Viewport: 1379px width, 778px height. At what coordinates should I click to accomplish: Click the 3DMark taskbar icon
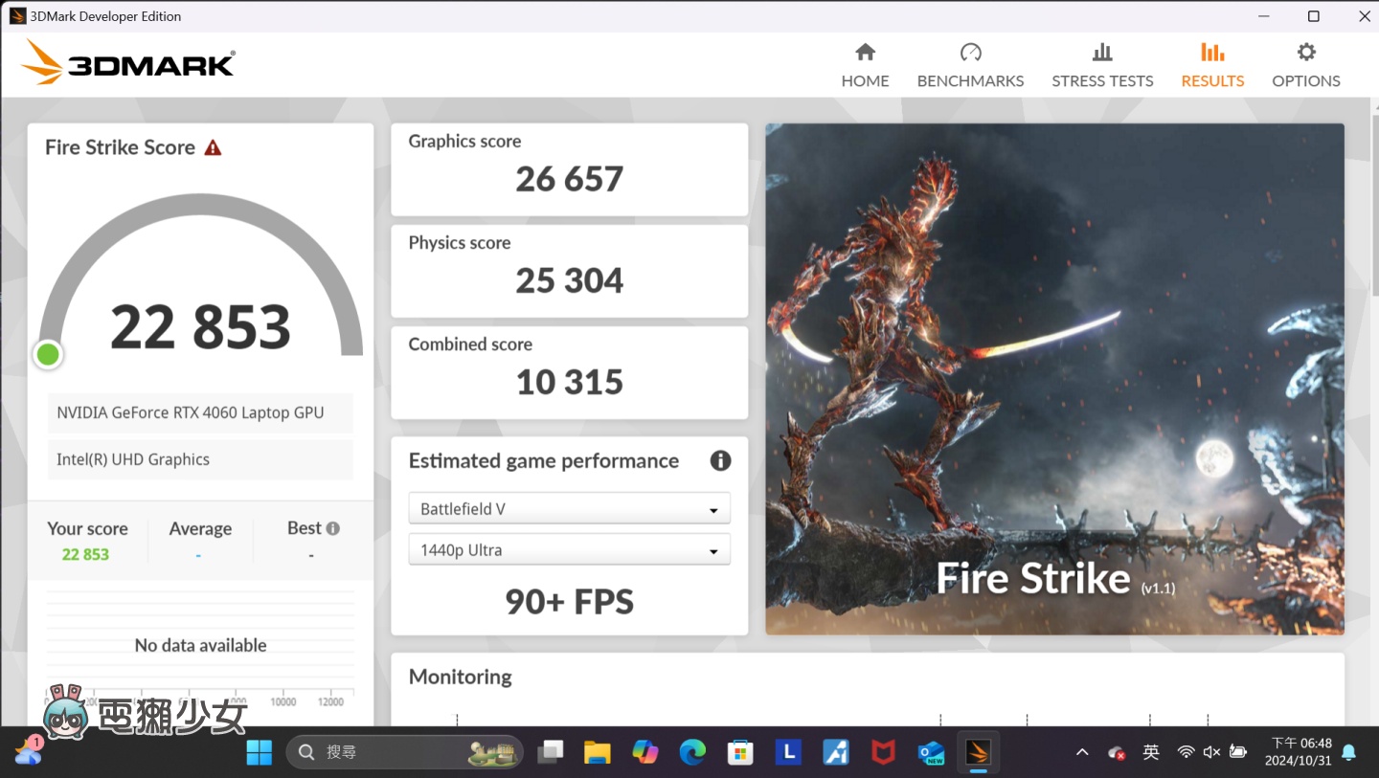tap(978, 752)
